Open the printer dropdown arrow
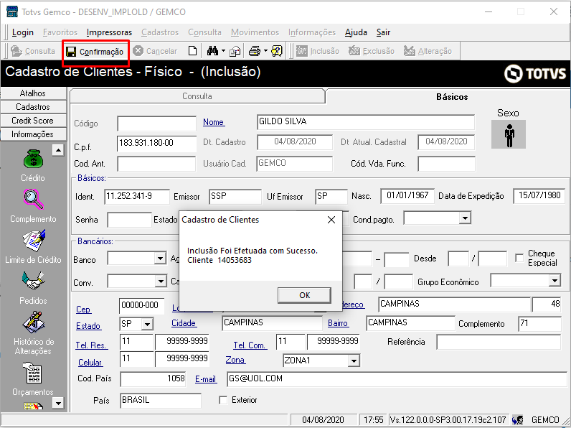Screen dimensions: 571x428 (265, 51)
